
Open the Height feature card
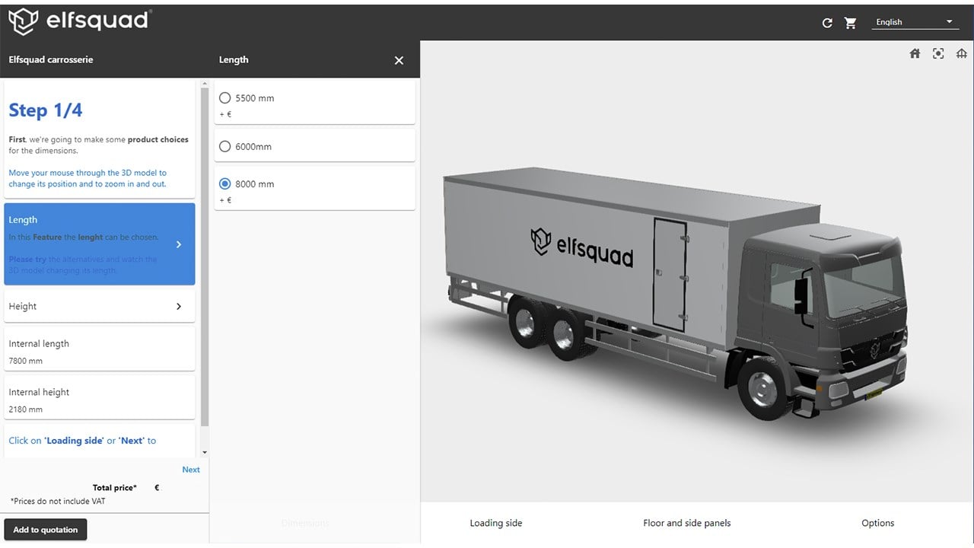point(100,306)
